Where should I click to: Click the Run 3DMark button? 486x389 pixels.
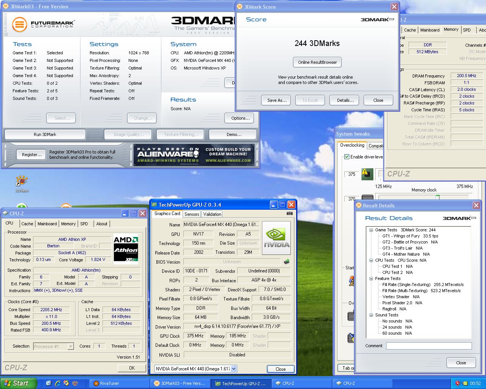(45, 134)
